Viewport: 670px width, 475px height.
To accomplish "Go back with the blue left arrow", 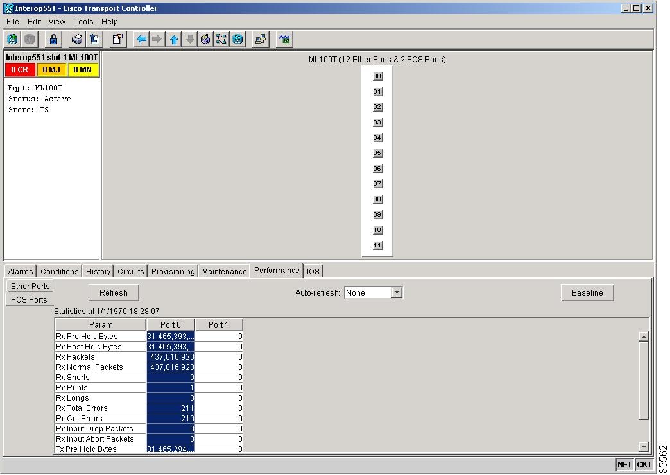I will tap(141, 39).
